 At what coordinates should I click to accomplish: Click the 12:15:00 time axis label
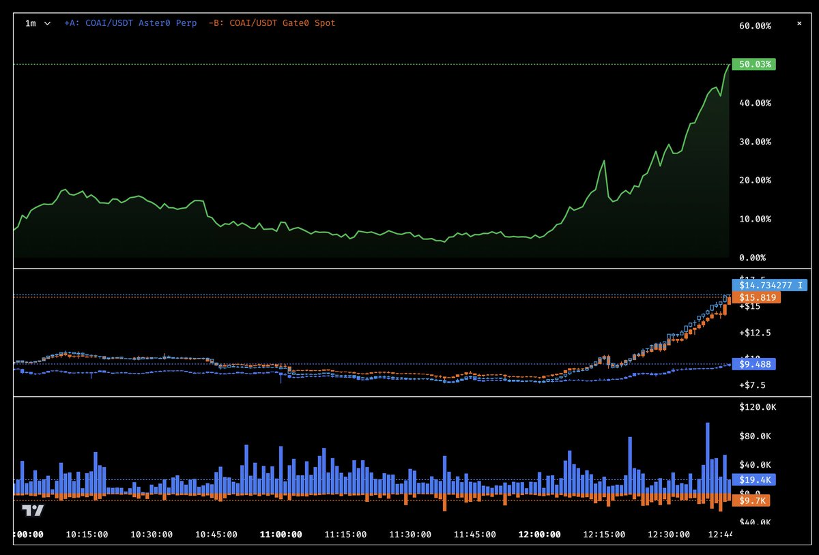[x=604, y=535]
